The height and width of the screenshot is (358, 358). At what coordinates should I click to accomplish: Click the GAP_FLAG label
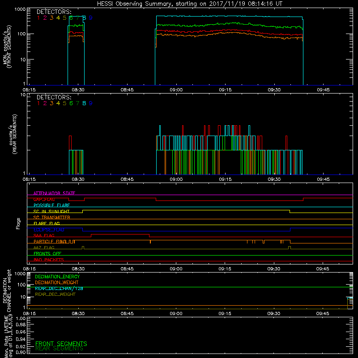44,200
